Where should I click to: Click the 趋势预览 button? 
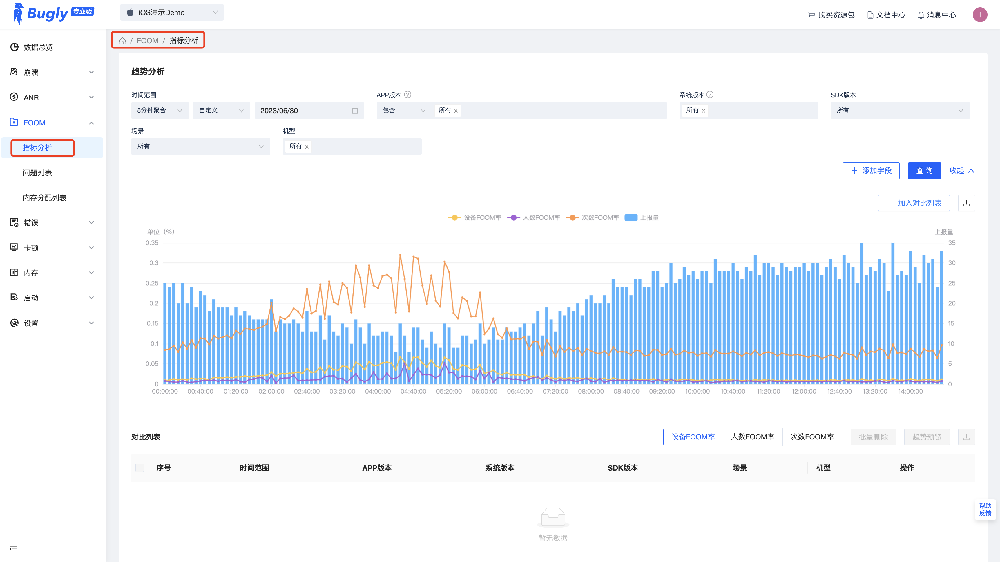[927, 437]
